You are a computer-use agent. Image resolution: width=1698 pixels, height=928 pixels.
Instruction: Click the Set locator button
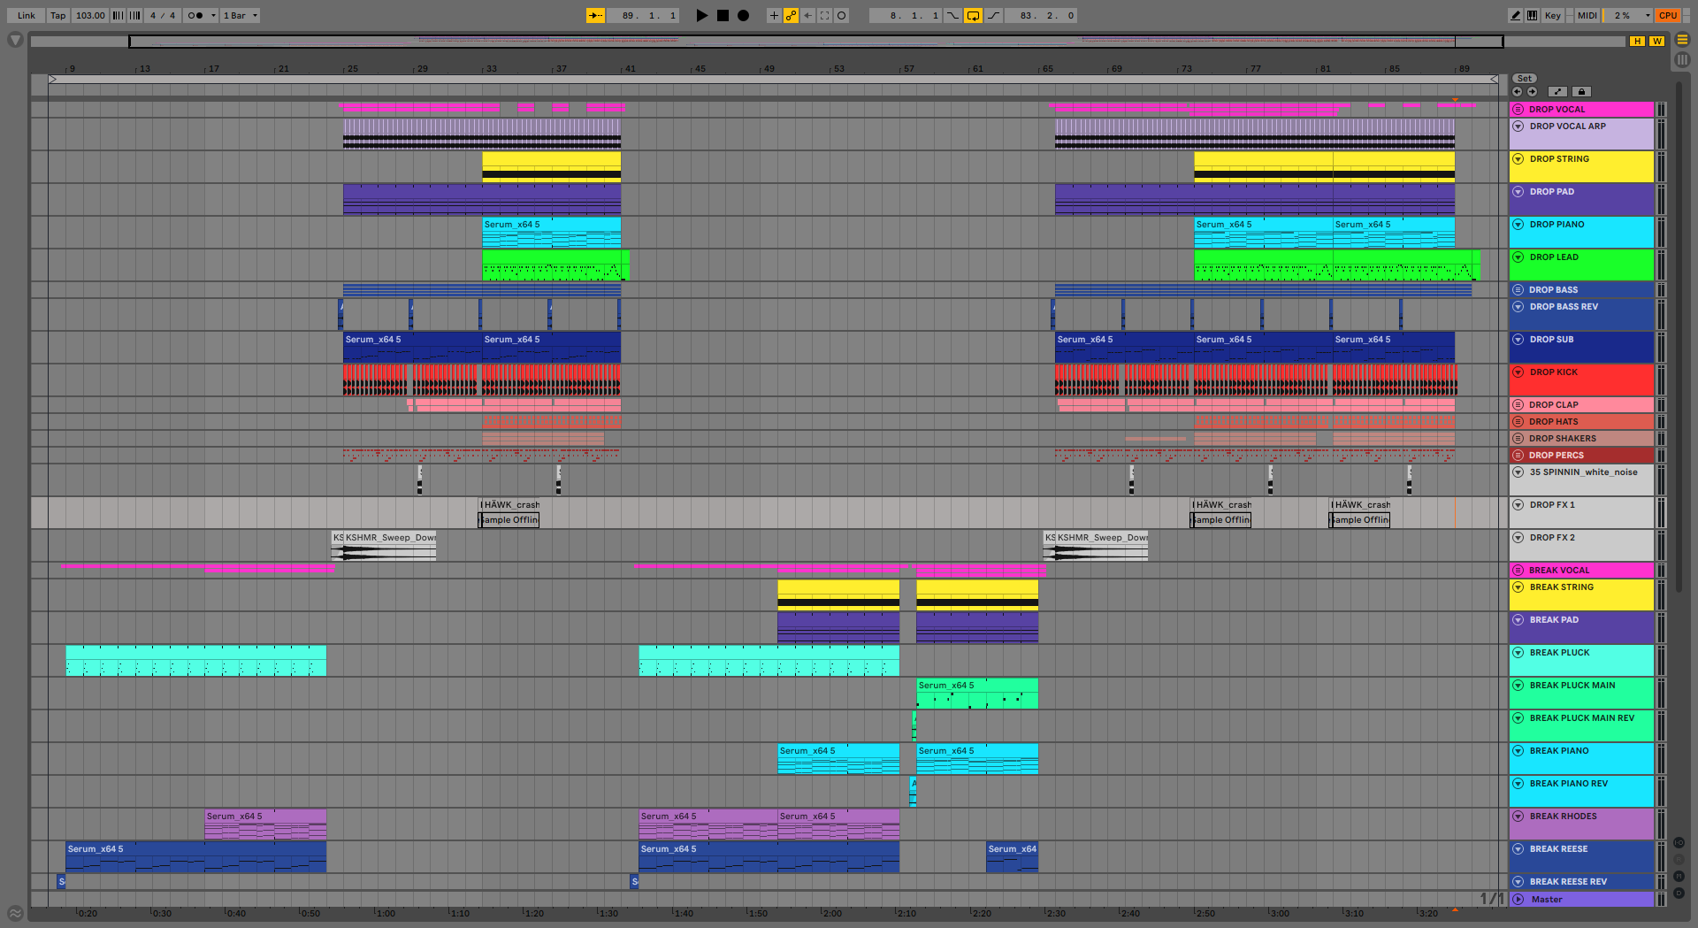[1525, 79]
